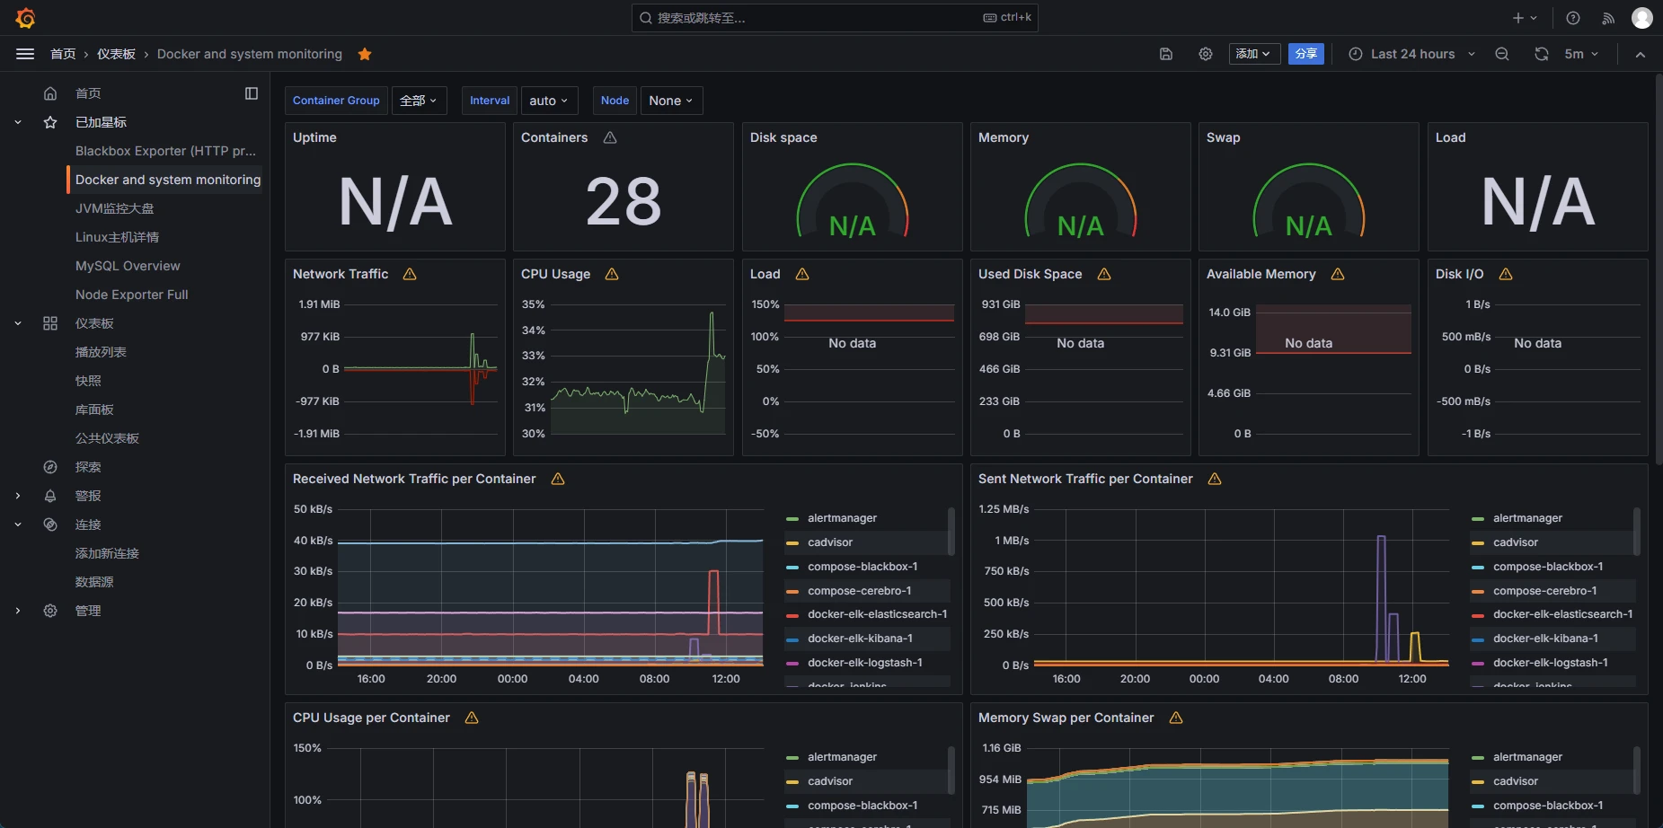Click warning icon on Used Disk Space panel
1663x828 pixels.
click(x=1104, y=274)
